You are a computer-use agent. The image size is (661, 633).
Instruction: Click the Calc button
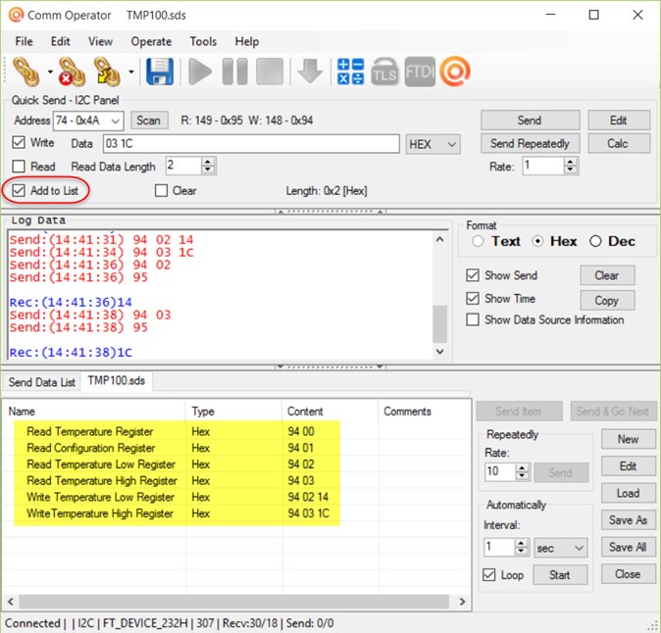[619, 144]
